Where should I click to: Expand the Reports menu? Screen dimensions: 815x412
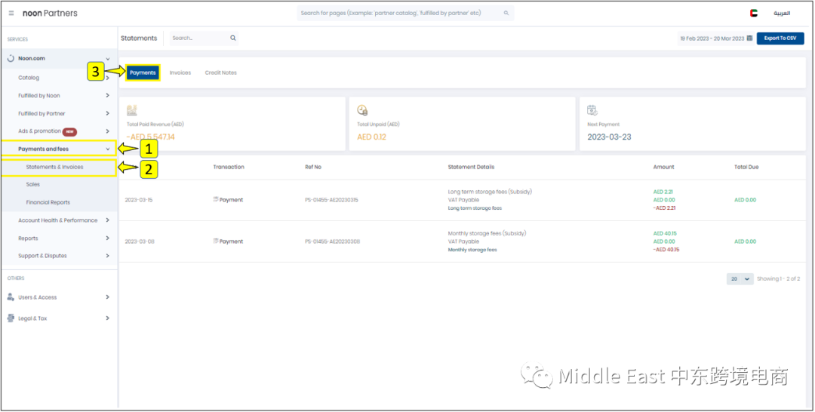108,238
